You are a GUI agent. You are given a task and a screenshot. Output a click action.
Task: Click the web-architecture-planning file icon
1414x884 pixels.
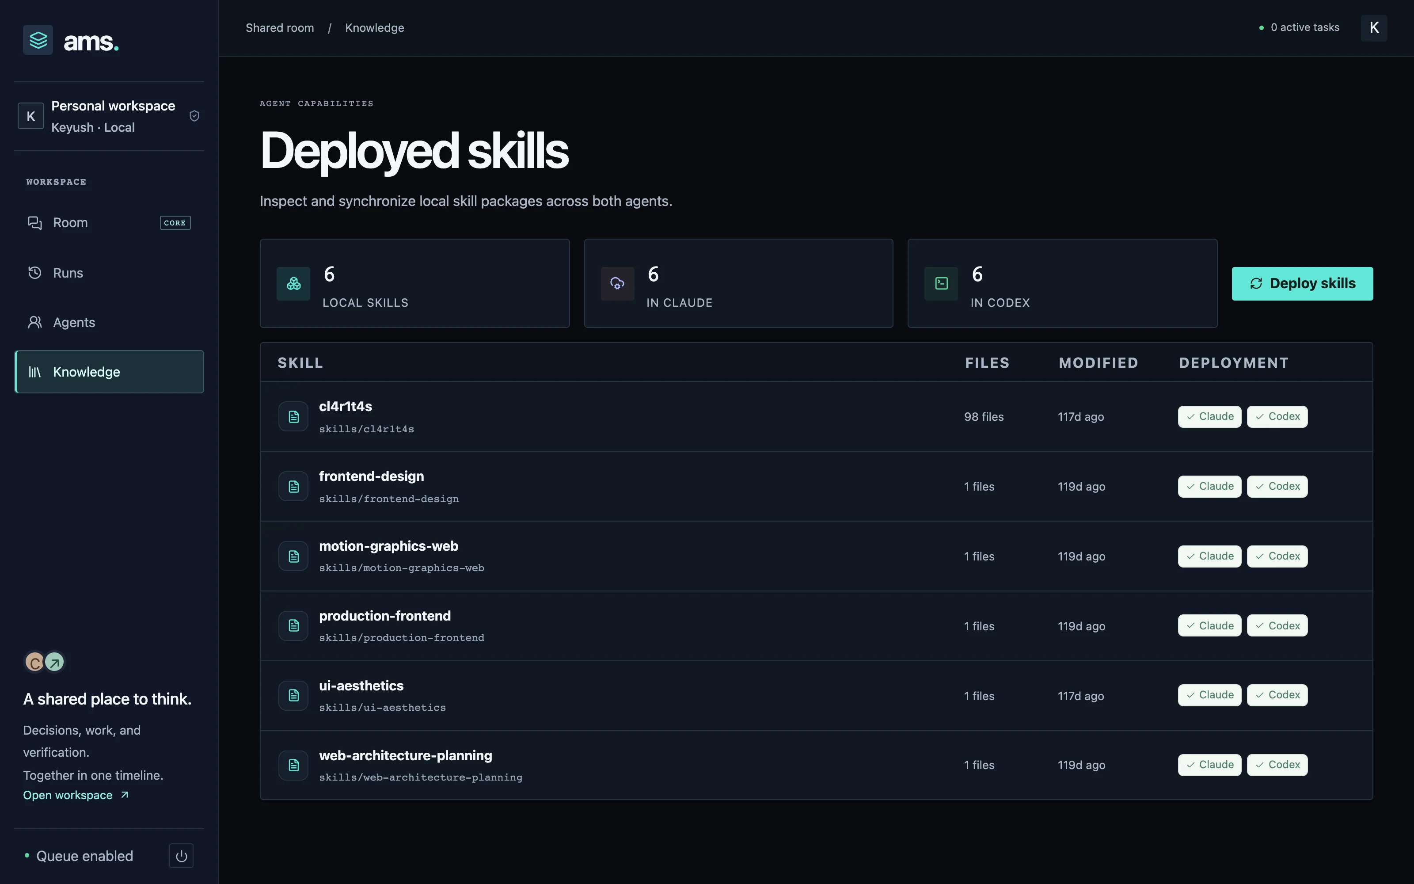[293, 765]
